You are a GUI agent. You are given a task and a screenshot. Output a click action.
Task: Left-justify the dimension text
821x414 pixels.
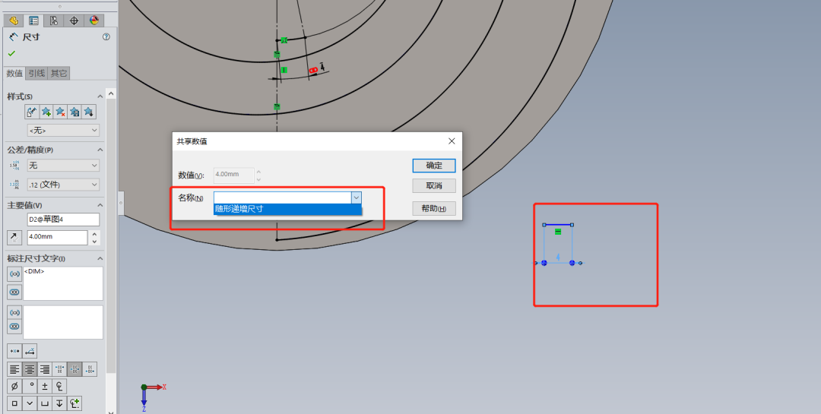[x=14, y=369]
